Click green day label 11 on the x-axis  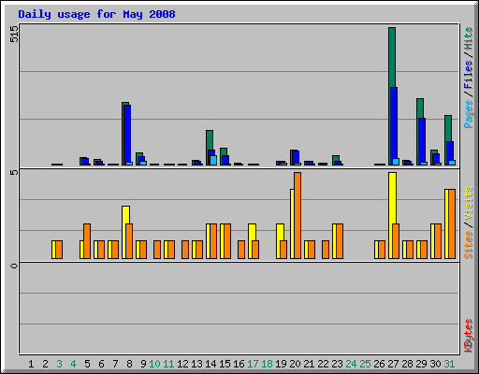tap(168, 364)
